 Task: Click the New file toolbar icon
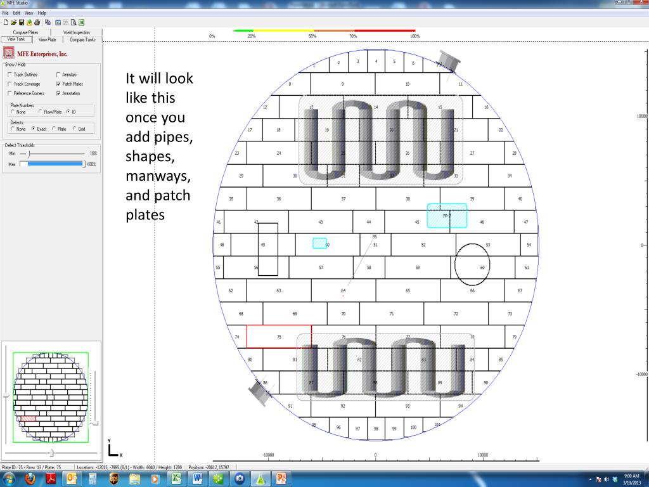click(4, 22)
